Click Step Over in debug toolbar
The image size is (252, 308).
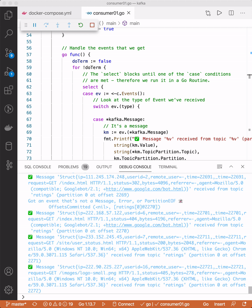click(x=46, y=25)
